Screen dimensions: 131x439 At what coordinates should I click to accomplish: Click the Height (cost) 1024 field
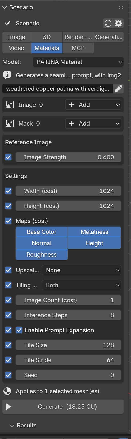pyautogui.click(x=68, y=206)
